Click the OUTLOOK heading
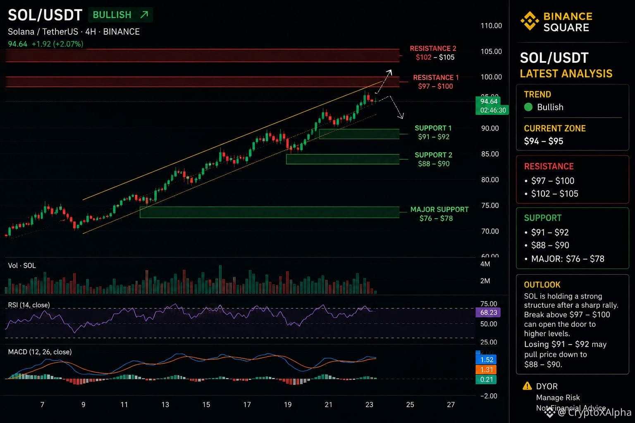635x423 pixels. 542,285
